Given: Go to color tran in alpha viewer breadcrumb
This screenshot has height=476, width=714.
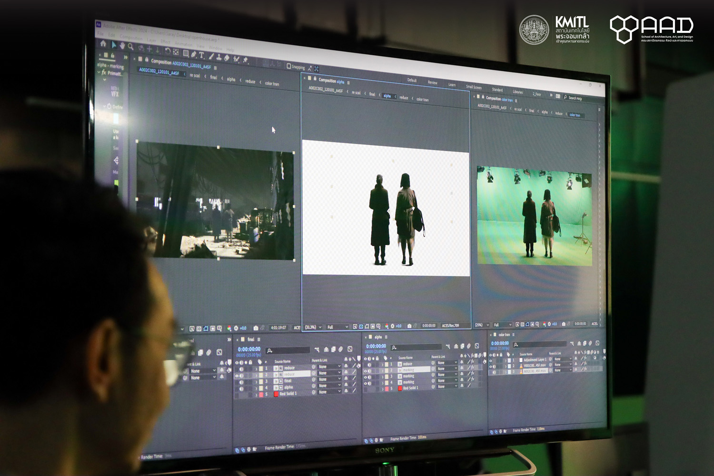Looking at the screenshot, I should 422,99.
